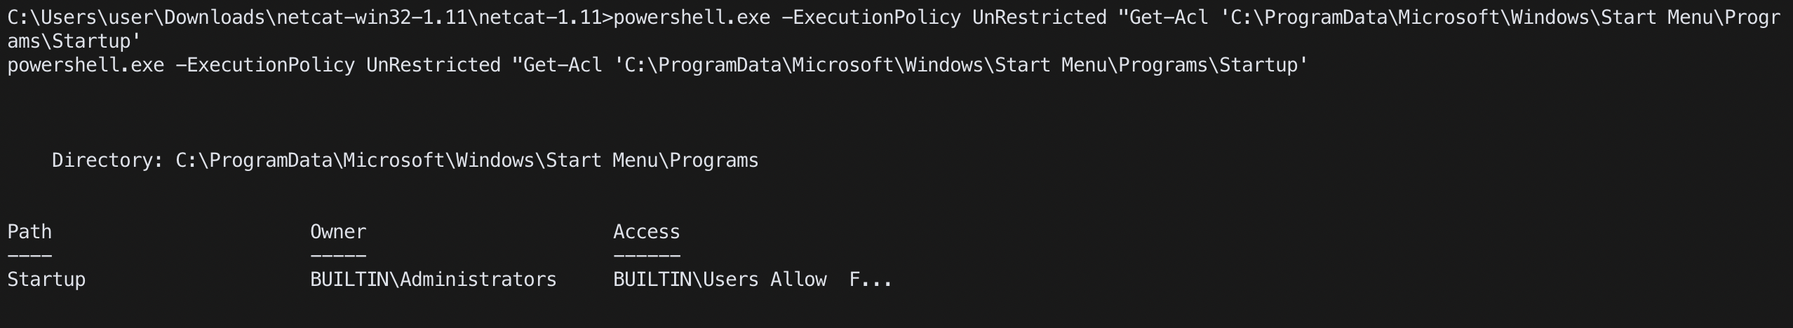Click the Programs\Startup' end of the echoed command

point(1214,65)
